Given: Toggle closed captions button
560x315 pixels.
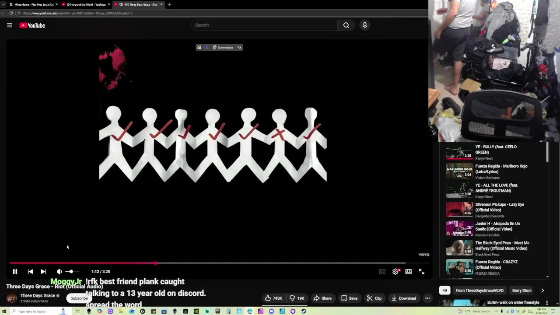Looking at the screenshot, I should (382, 272).
